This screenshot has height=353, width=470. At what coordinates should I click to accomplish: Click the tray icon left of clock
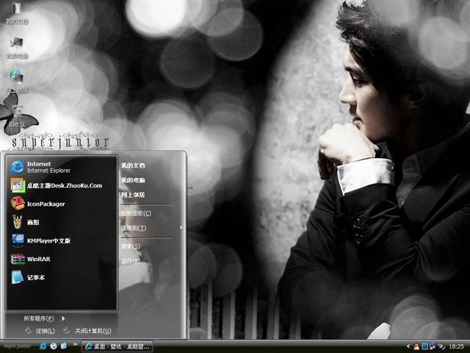click(x=441, y=346)
